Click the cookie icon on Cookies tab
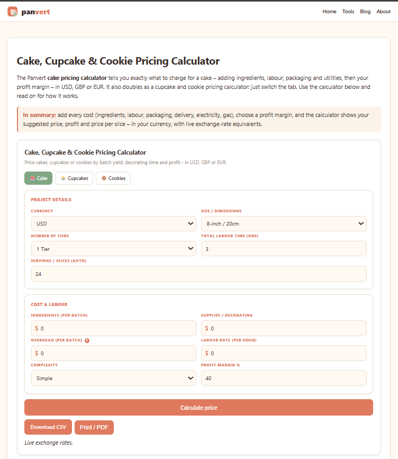This screenshot has width=398, height=459. coord(104,178)
